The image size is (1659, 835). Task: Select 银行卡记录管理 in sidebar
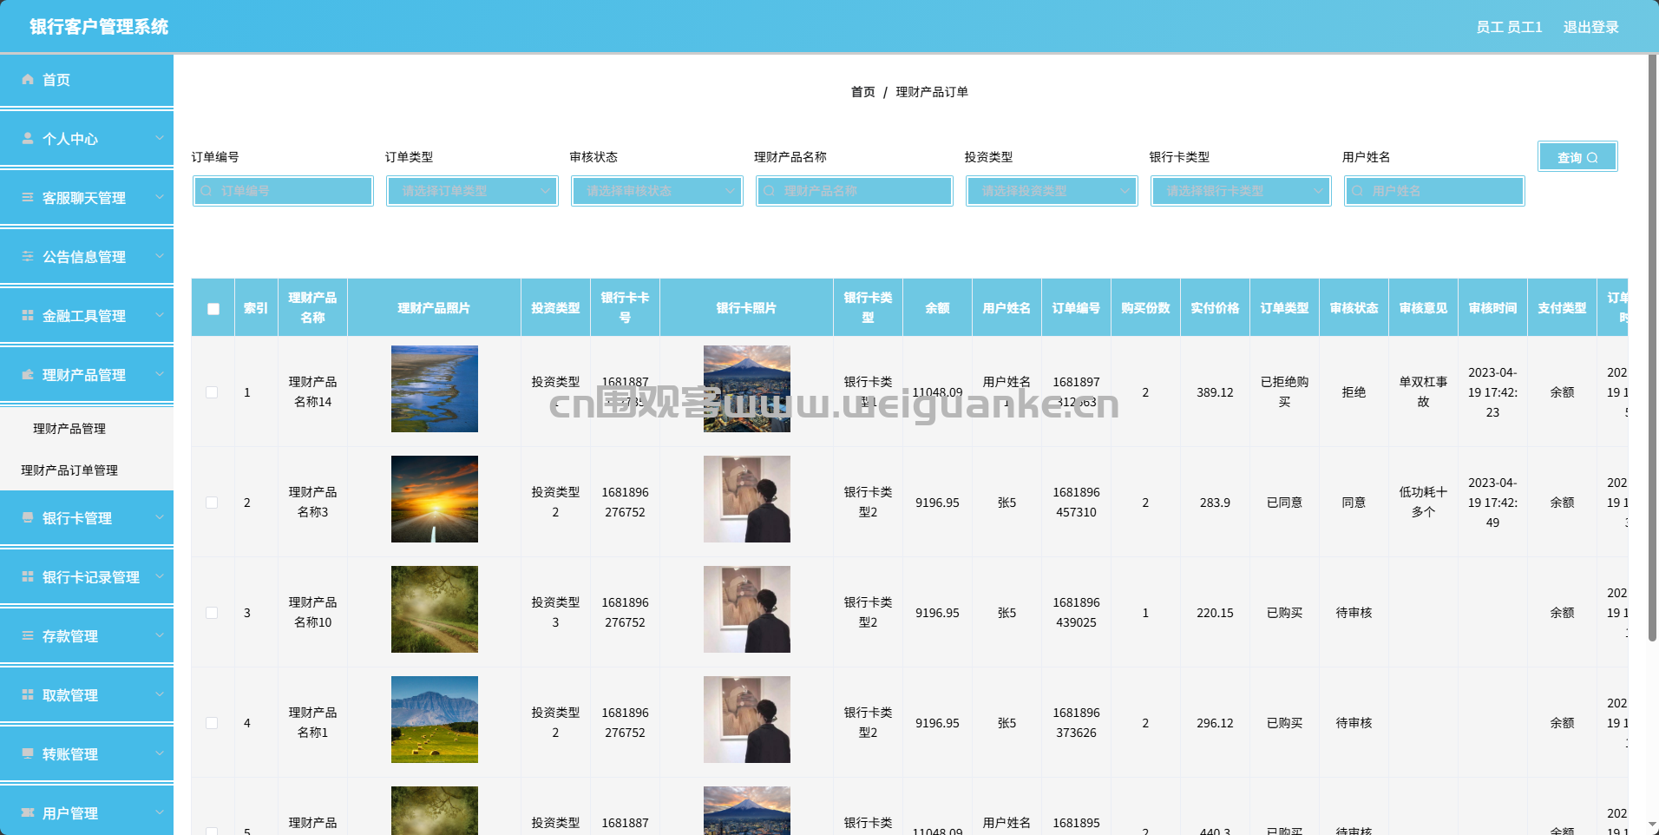[x=87, y=577]
